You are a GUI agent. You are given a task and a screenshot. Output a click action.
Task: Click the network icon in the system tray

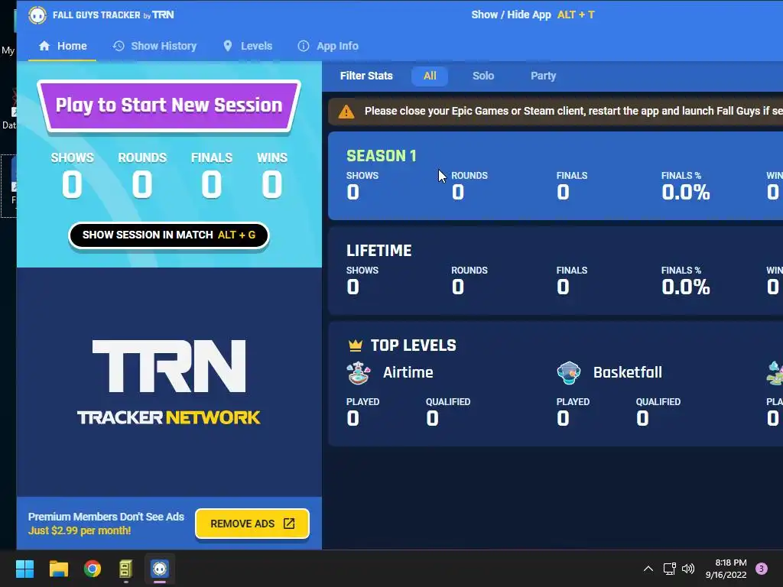point(669,569)
